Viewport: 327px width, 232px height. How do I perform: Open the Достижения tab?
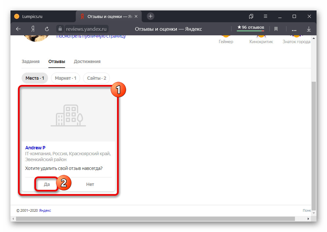[87, 61]
